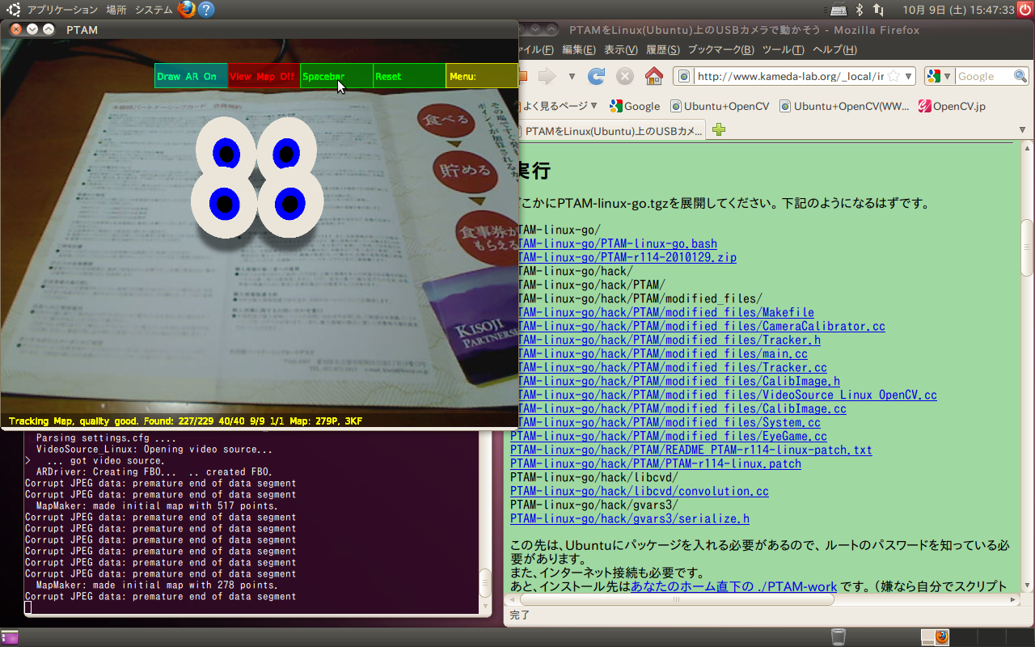1035x647 pixels.
Task: Open the 表示(V) menu in Firefox
Action: pyautogui.click(x=621, y=50)
